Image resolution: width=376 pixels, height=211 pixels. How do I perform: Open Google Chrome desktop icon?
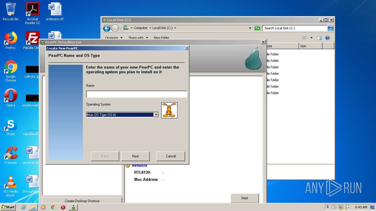[11, 71]
